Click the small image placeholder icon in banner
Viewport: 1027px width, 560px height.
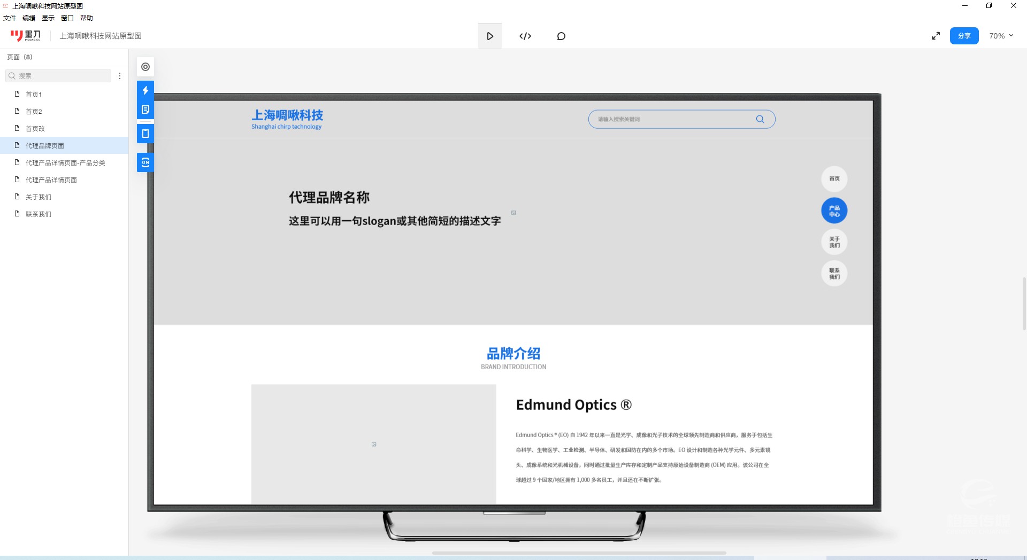coord(513,213)
